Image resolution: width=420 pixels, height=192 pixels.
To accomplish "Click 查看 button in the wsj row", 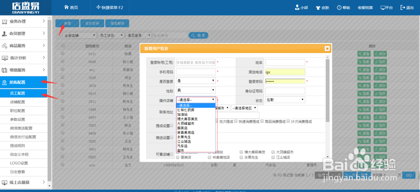I will (x=364, y=70).
